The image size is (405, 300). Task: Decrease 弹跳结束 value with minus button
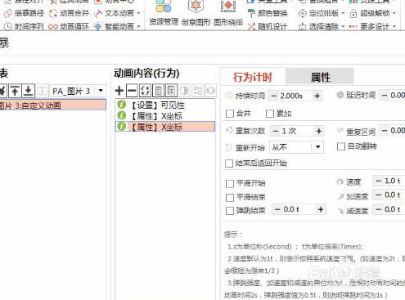[277, 209]
